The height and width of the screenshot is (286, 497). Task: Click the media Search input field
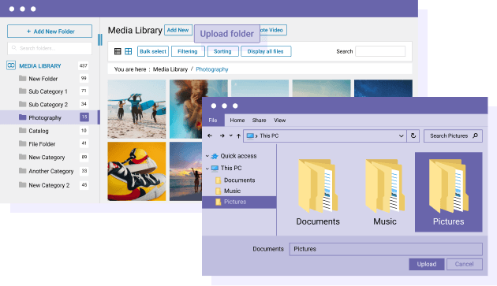click(380, 51)
